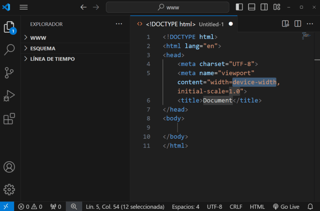Viewport: 320px width, 211px height.
Task: Expand the WWW folder section
Action: pos(75,38)
